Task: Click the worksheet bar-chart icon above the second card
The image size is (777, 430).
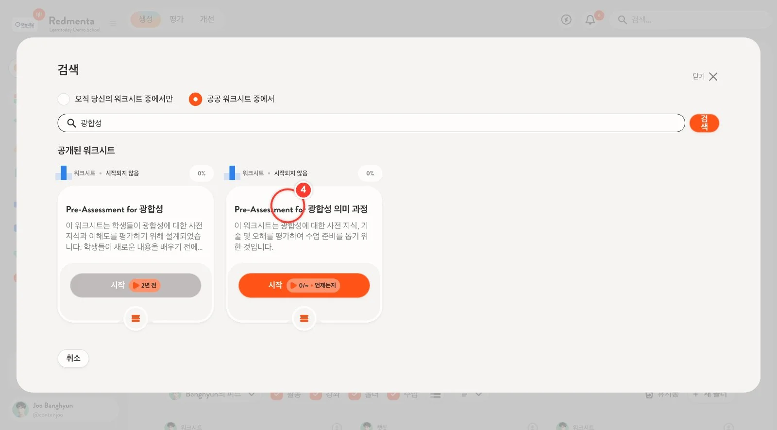Action: coord(232,173)
